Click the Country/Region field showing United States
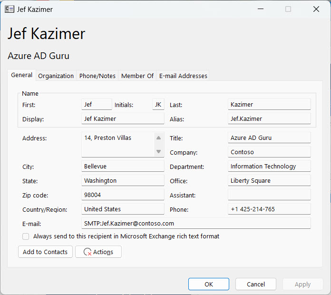This screenshot has height=295, width=331. pyautogui.click(x=123, y=209)
